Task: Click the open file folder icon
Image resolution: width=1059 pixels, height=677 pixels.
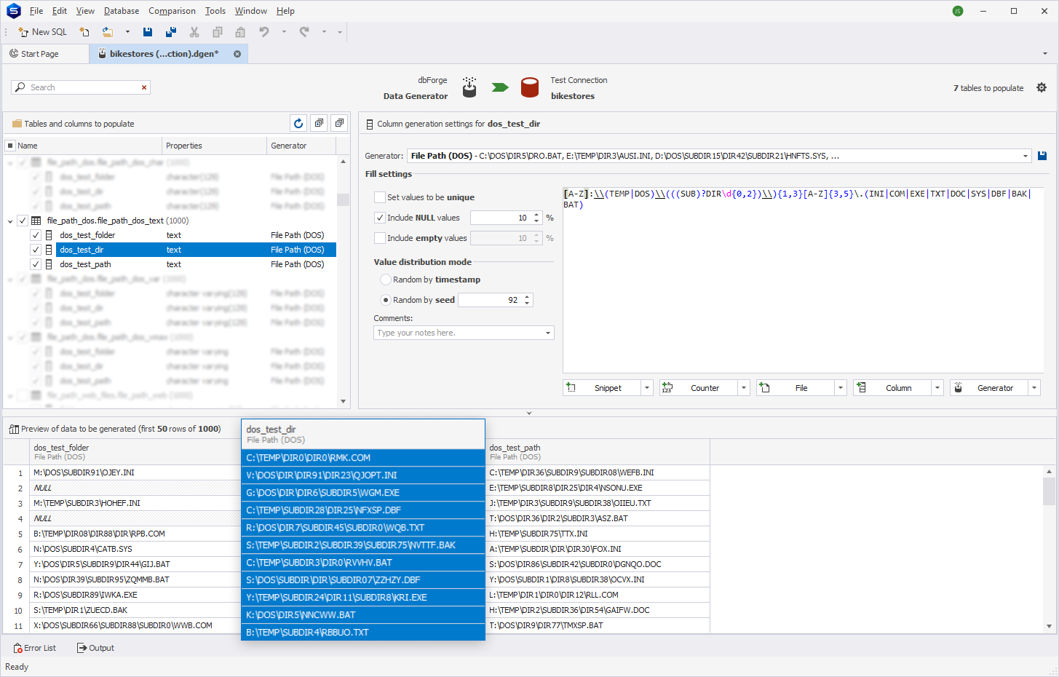Action: [108, 32]
